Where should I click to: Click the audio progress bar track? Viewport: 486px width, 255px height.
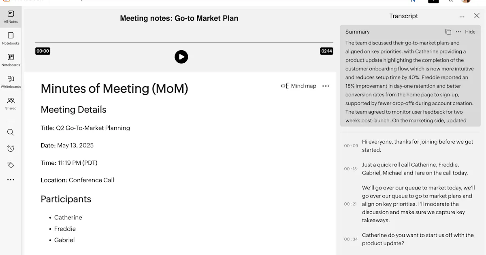[x=184, y=42]
